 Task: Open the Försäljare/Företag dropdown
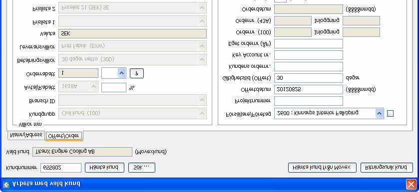tap(329, 113)
